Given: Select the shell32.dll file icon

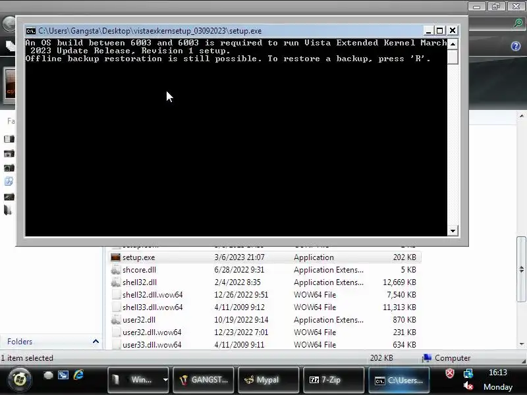Looking at the screenshot, I should [x=116, y=282].
